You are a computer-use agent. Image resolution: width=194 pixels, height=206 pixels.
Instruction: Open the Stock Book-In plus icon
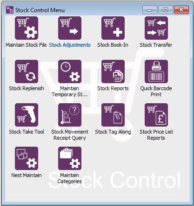point(113,28)
